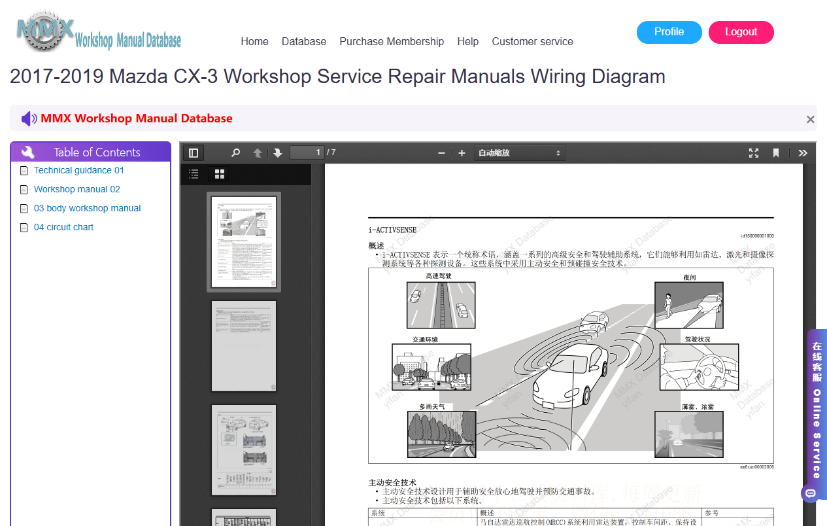Open the Database menu item
827x526 pixels.
(x=304, y=41)
